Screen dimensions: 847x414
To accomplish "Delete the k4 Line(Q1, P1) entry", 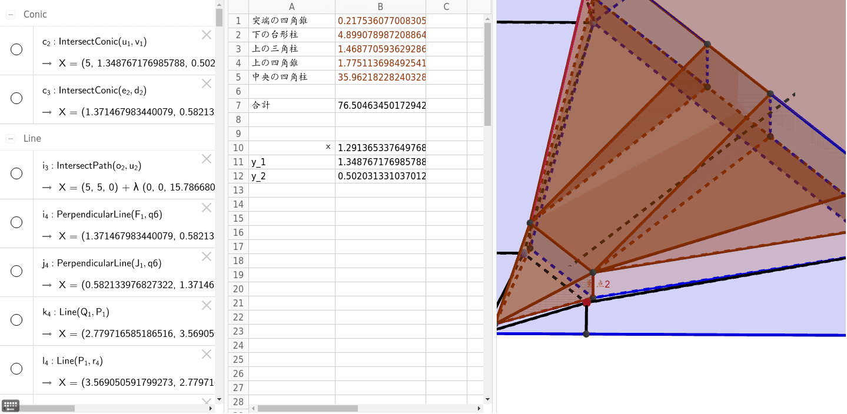I will click(207, 305).
